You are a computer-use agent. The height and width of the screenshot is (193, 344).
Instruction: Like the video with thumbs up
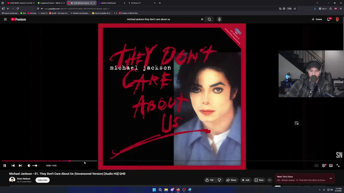pyautogui.click(x=209, y=180)
